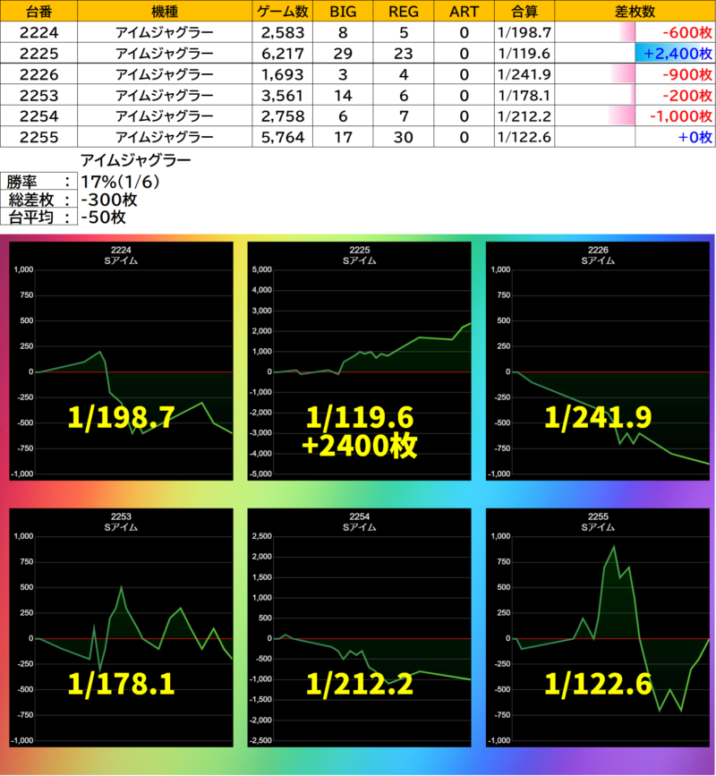Click game count 5,764
This screenshot has height=776, width=716.
coord(283,137)
